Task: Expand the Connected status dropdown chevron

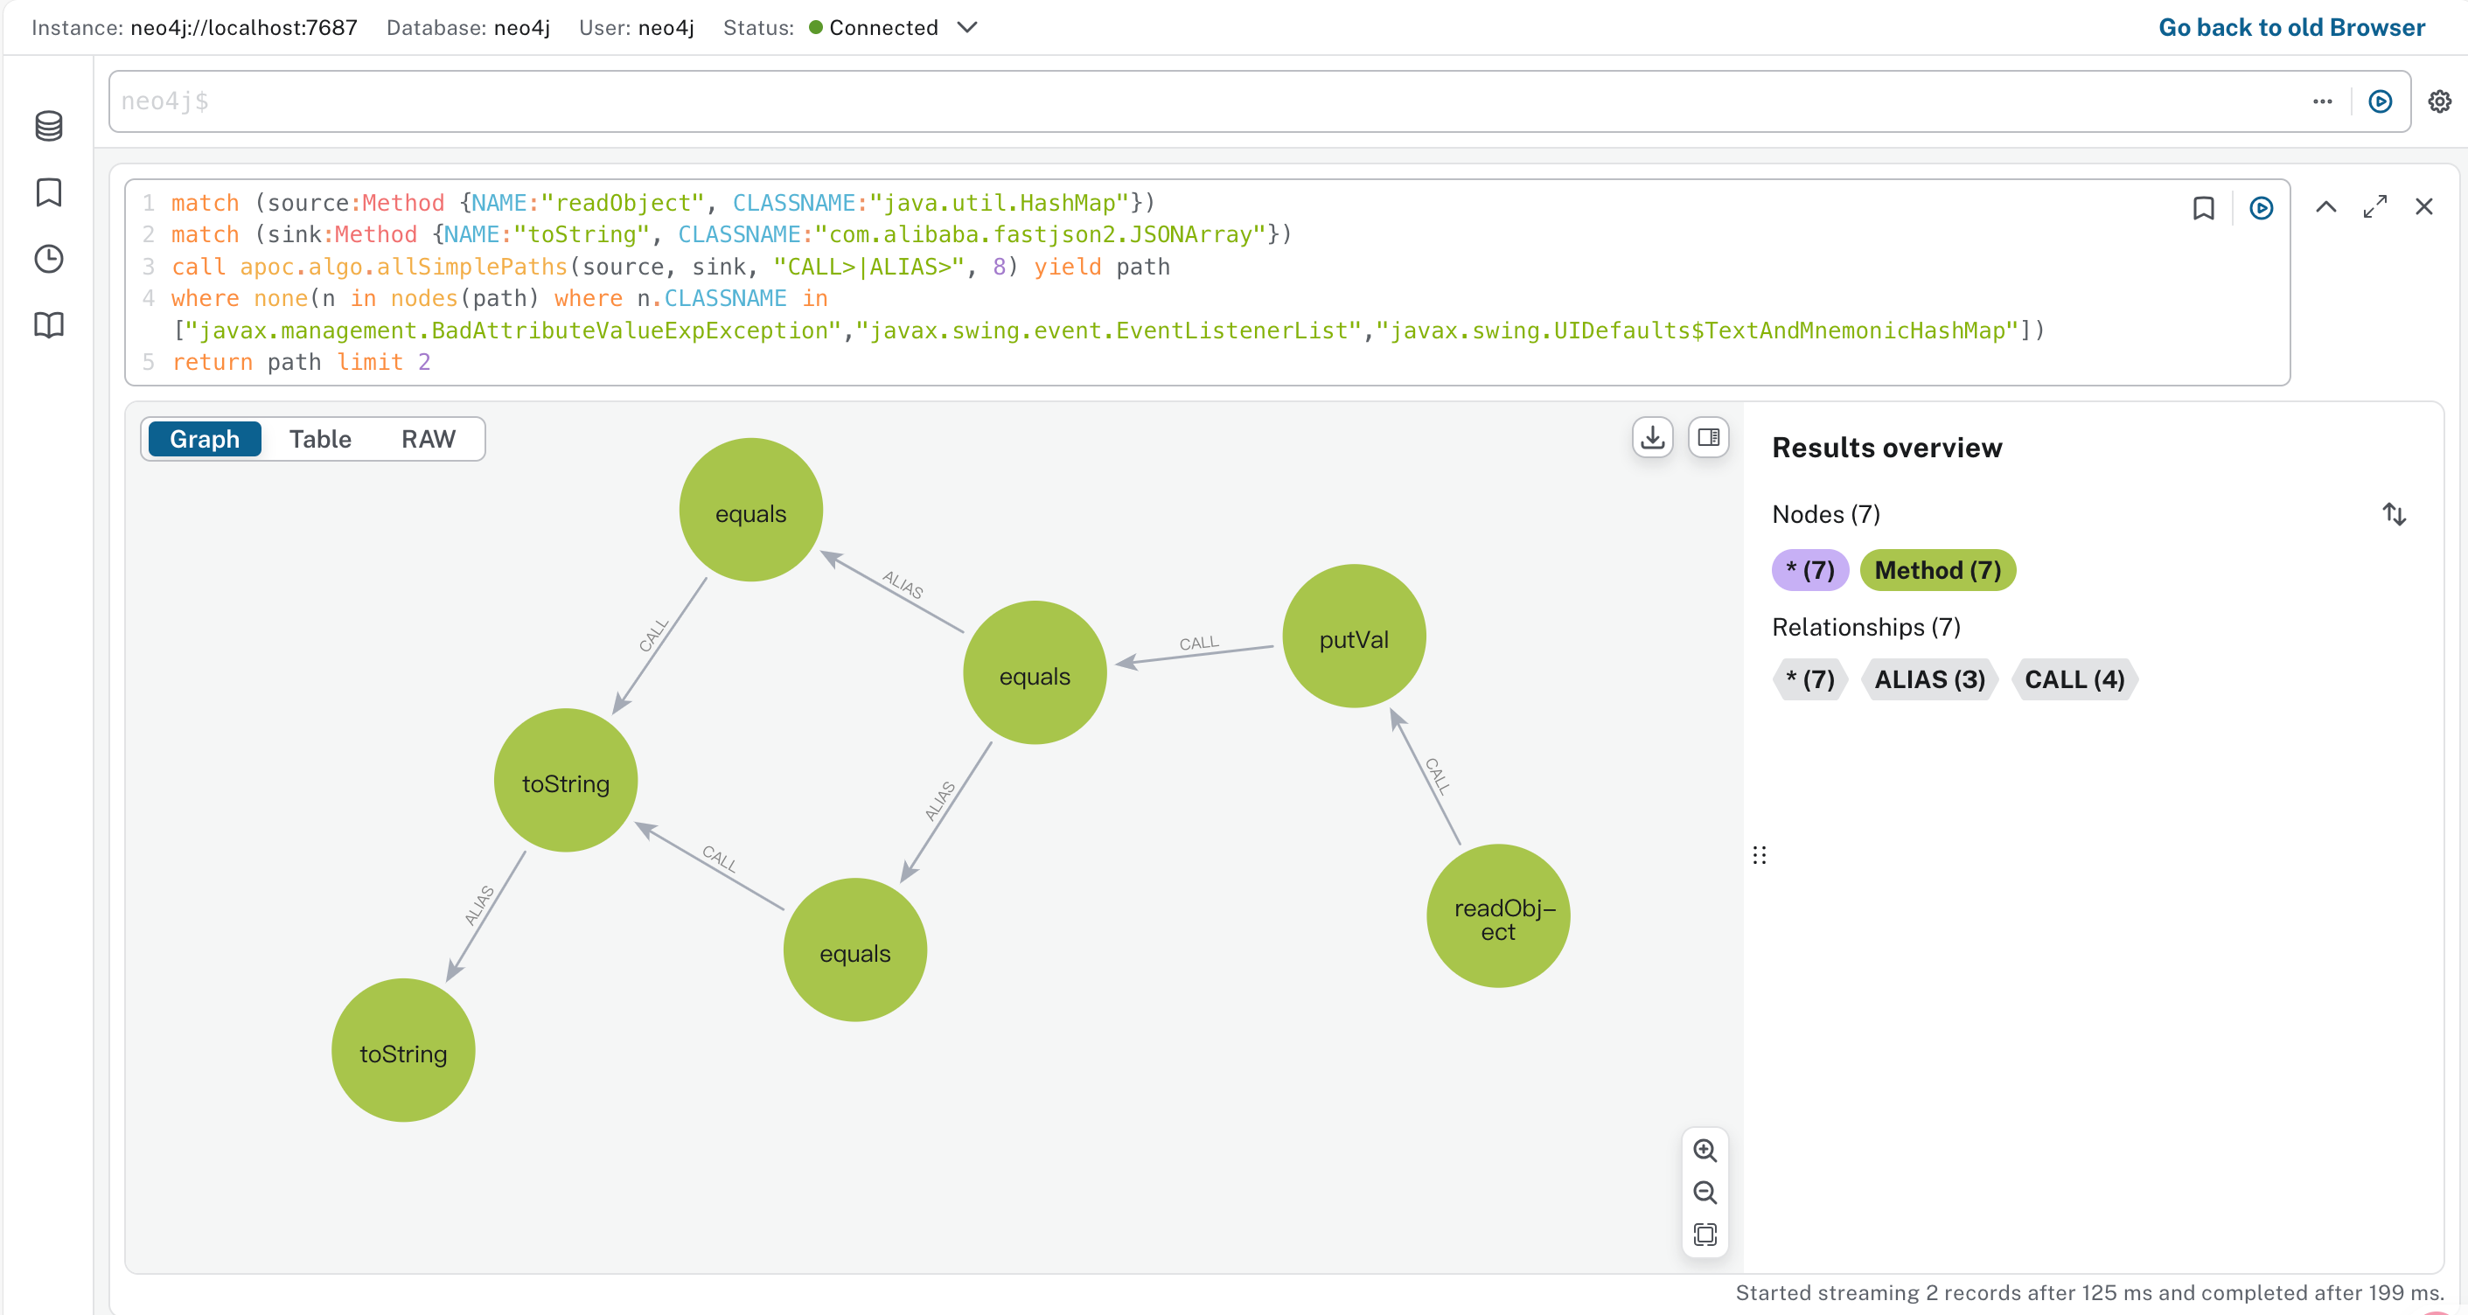Action: pos(967,28)
